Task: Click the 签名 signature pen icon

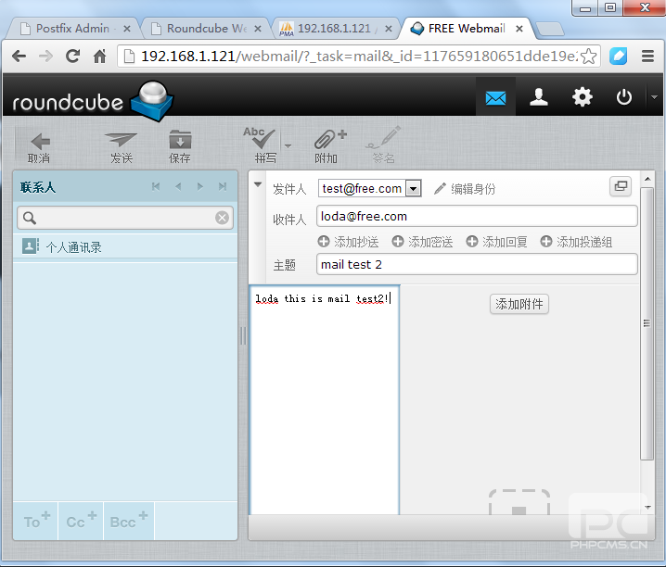Action: click(383, 145)
